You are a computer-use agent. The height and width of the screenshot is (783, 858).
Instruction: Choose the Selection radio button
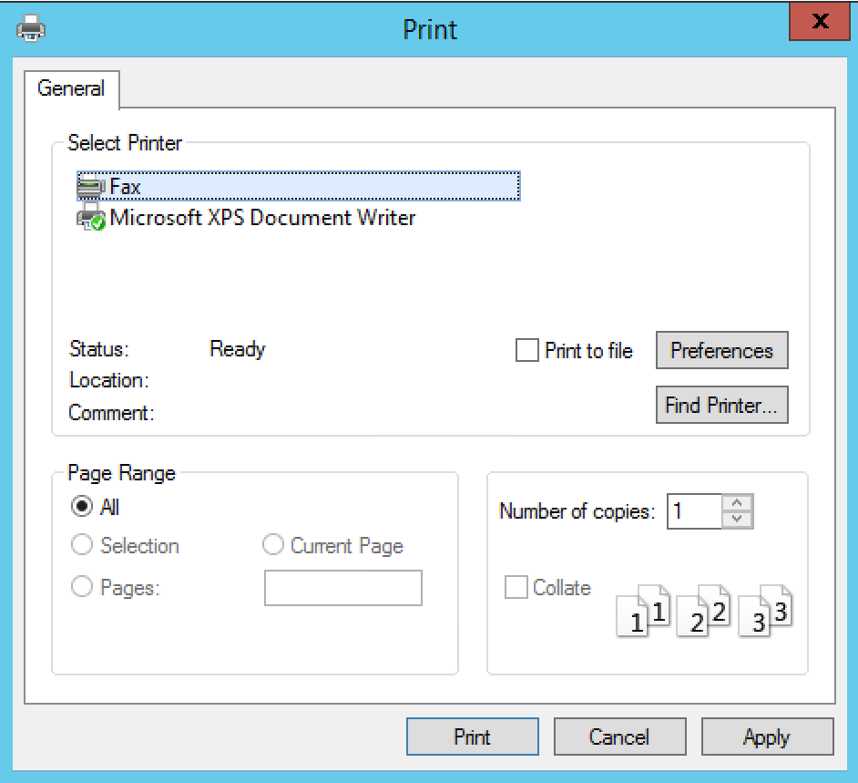point(82,545)
